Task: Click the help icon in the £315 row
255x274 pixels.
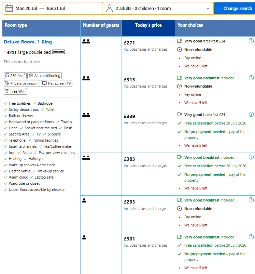Action: tap(251, 78)
